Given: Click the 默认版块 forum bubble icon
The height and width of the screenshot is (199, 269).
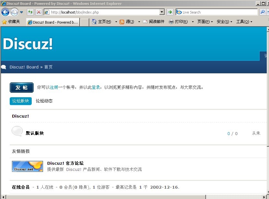Looking at the screenshot, I should [17, 131].
